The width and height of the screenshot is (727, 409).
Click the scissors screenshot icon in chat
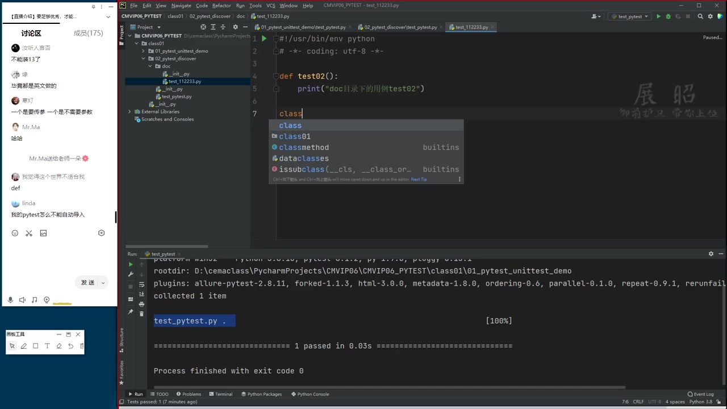(x=29, y=233)
